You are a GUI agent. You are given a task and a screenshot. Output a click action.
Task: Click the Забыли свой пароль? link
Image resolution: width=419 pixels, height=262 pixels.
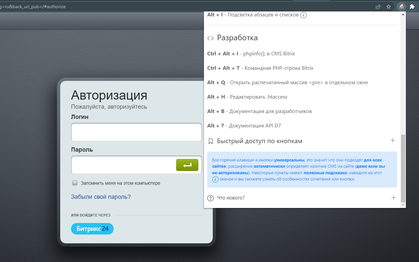tap(101, 197)
